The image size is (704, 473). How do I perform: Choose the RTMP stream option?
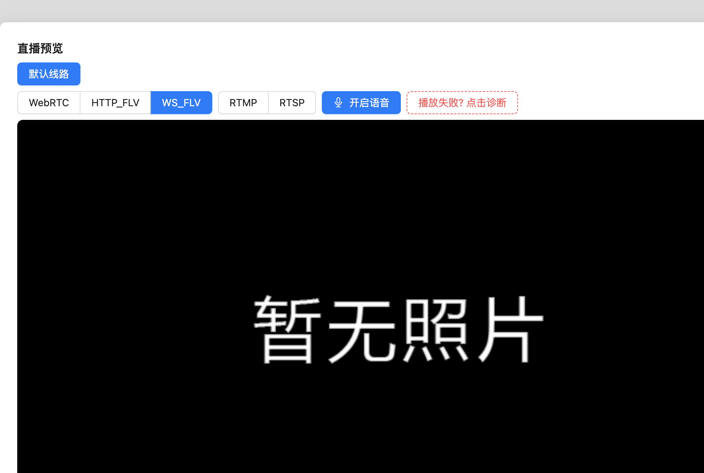(x=243, y=103)
